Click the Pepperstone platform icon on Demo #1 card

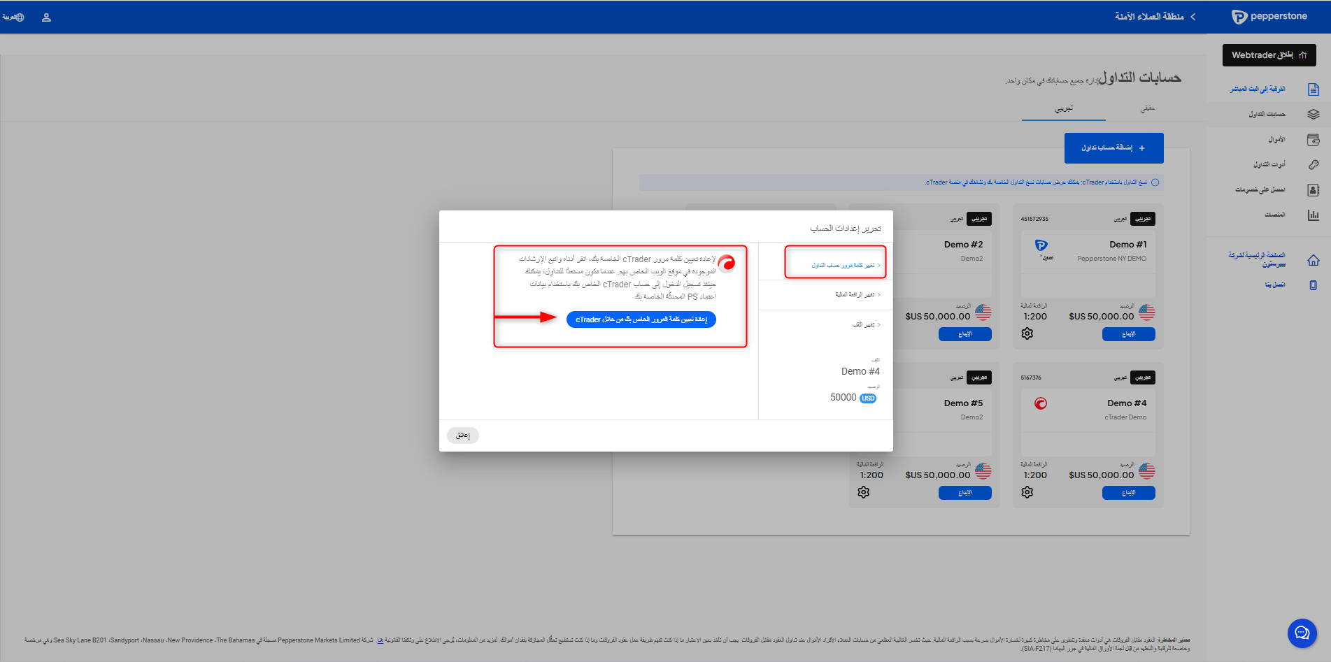pyautogui.click(x=1041, y=245)
